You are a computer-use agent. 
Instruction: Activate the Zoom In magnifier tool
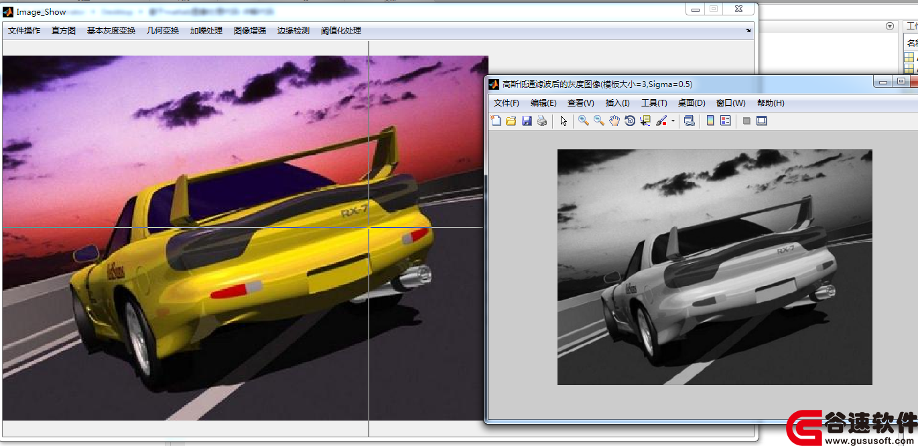(584, 121)
